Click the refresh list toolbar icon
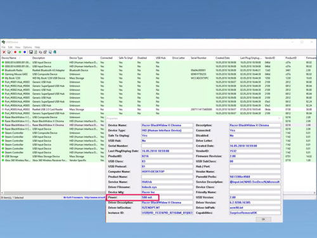 tap(36, 52)
